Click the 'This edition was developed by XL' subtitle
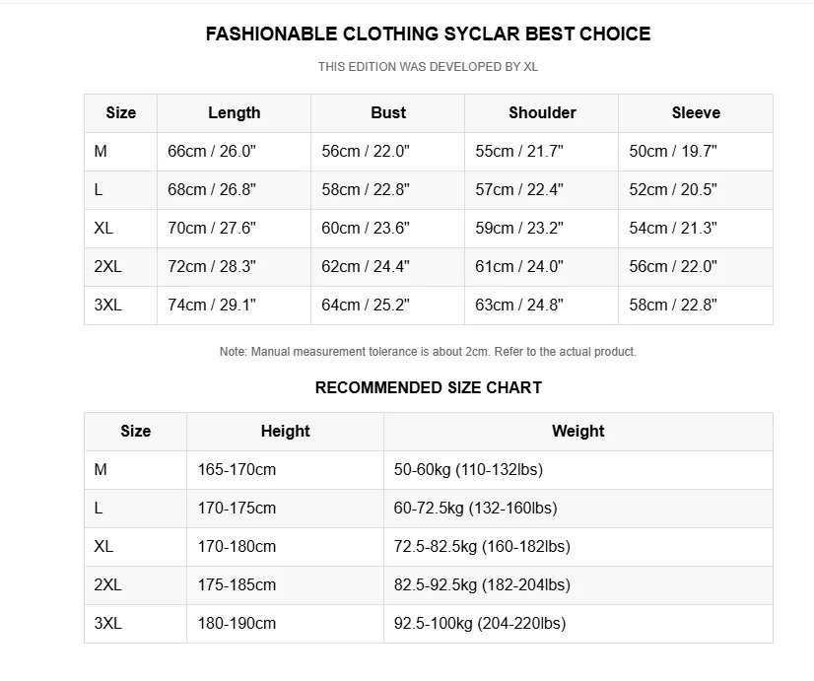 pyautogui.click(x=428, y=67)
